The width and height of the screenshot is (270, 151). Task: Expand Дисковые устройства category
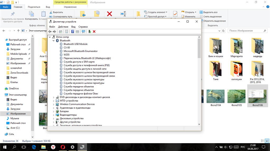(54, 119)
